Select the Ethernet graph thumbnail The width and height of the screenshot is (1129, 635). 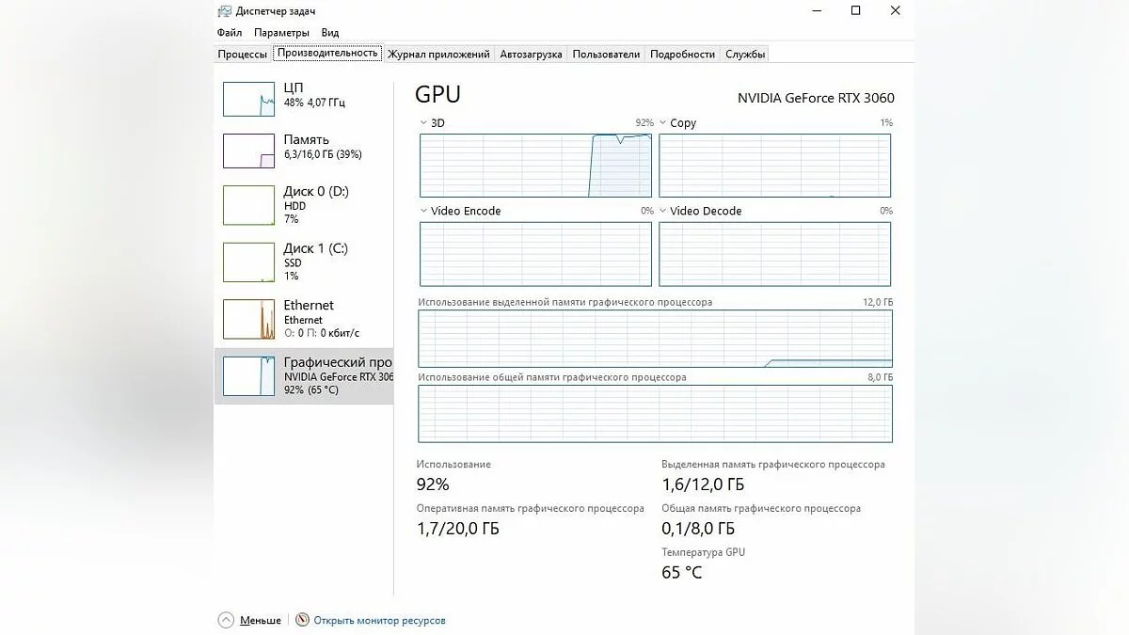[248, 319]
